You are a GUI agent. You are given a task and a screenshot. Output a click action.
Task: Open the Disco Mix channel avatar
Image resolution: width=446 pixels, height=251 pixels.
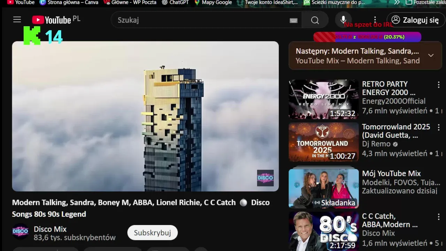(21, 231)
